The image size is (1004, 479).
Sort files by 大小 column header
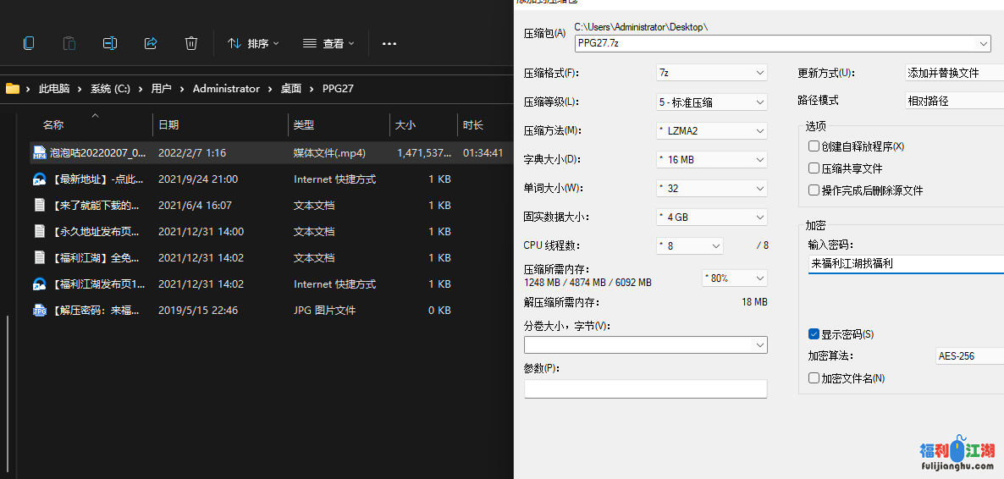pos(405,124)
